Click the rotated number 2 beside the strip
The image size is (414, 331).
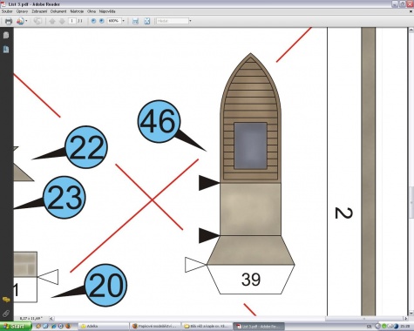(343, 213)
